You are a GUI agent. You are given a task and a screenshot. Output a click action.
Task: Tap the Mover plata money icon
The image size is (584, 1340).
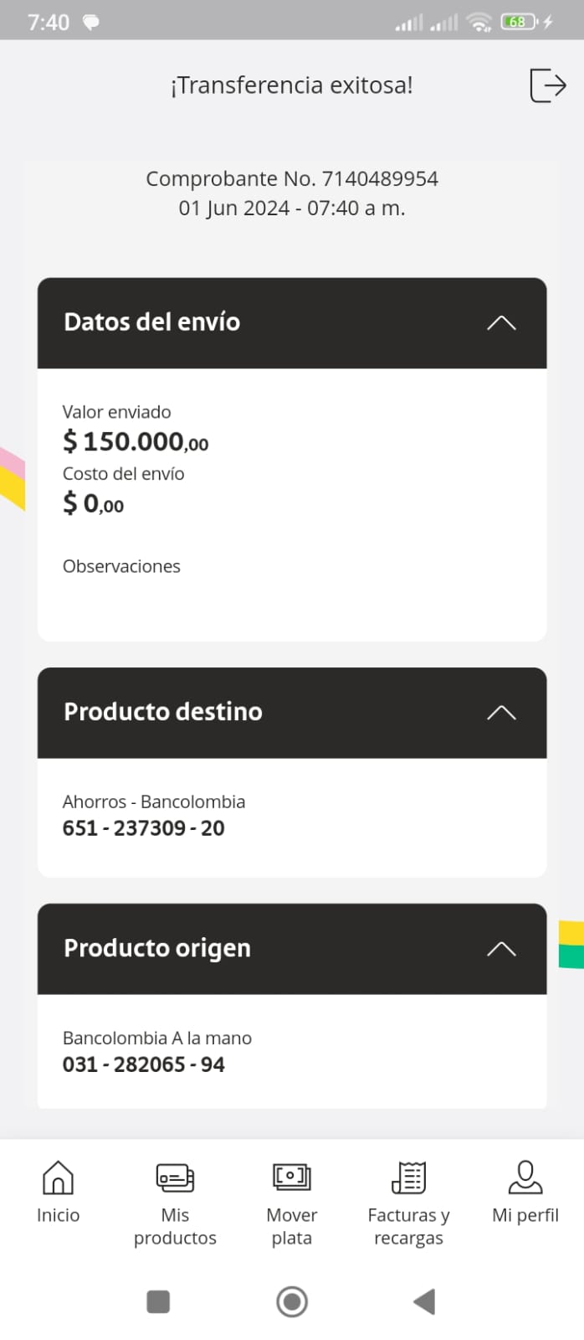click(x=291, y=1178)
